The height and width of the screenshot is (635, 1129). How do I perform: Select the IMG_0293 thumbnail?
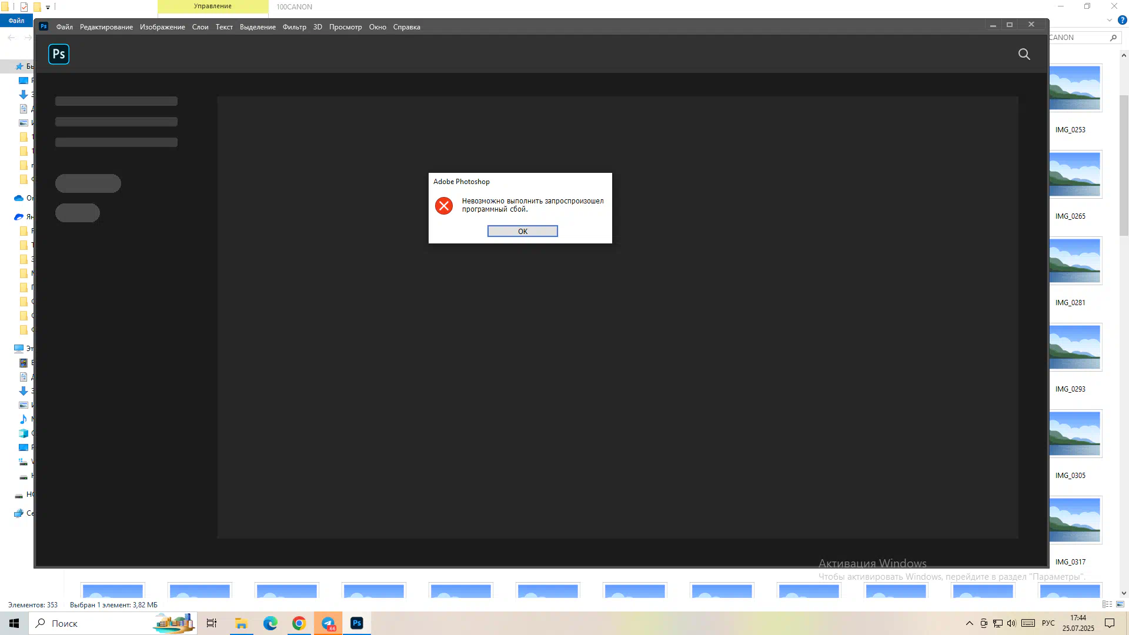pyautogui.click(x=1074, y=347)
